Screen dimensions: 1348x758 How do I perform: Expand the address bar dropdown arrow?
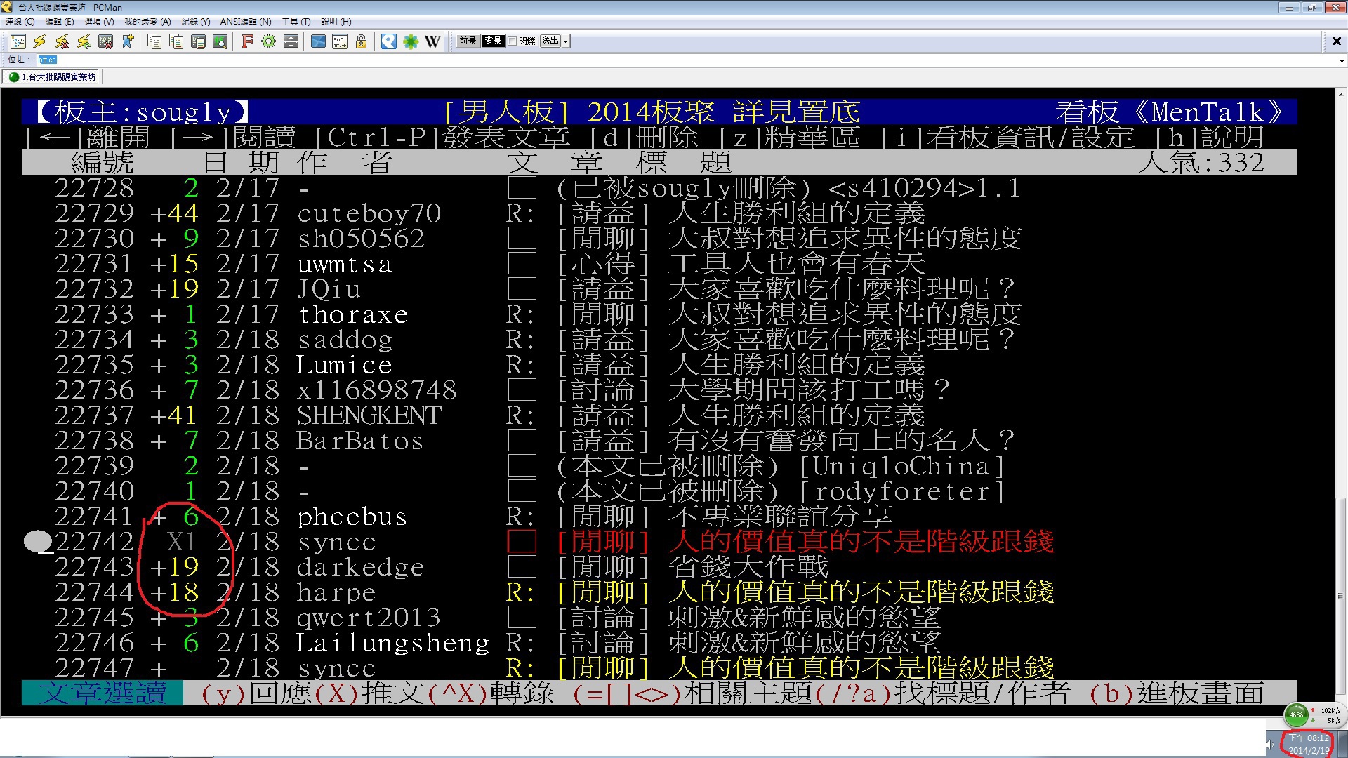(1342, 60)
